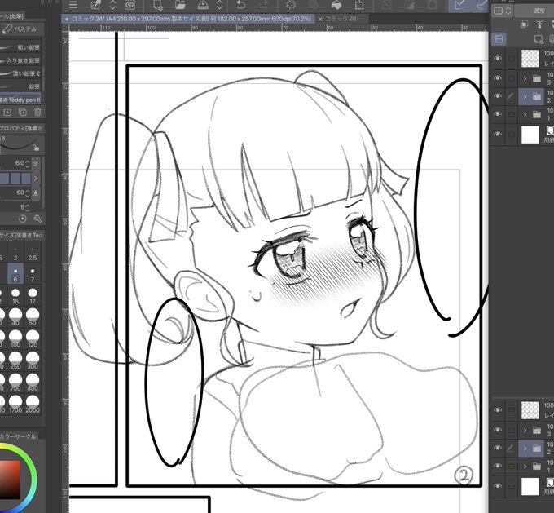Hide folder 1 in upper layer list
This screenshot has height=513, width=554.
coord(498,114)
